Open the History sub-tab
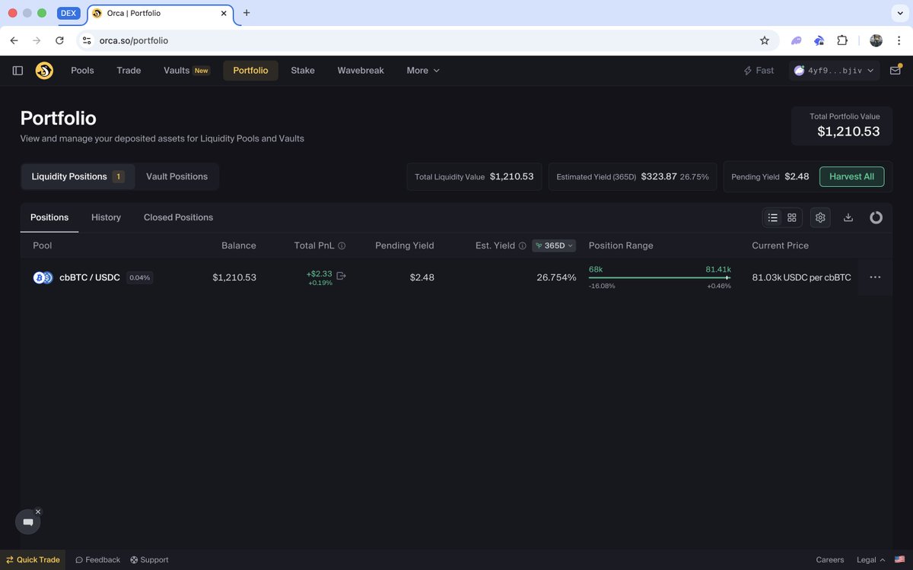 [106, 217]
